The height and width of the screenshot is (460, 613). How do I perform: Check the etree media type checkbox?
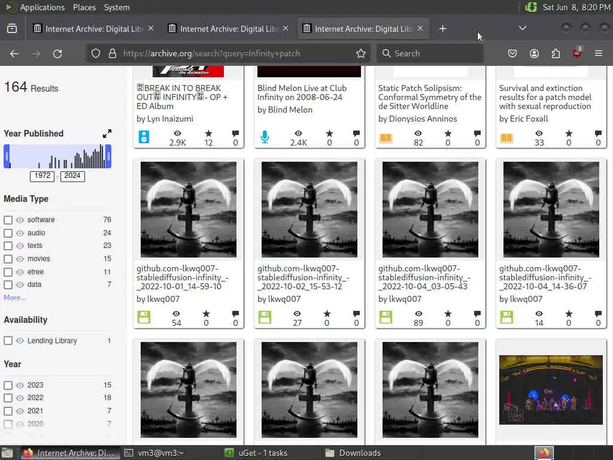pyautogui.click(x=8, y=272)
